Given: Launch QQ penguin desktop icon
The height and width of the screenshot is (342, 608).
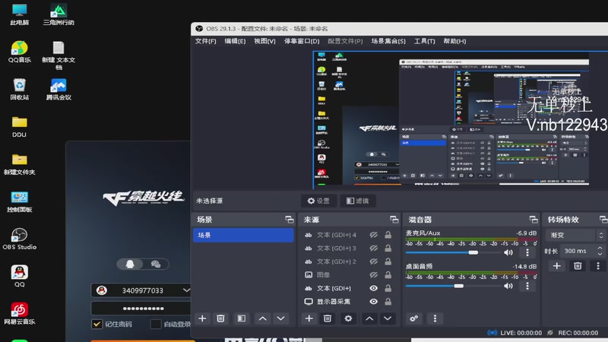Looking at the screenshot, I should 20,276.
